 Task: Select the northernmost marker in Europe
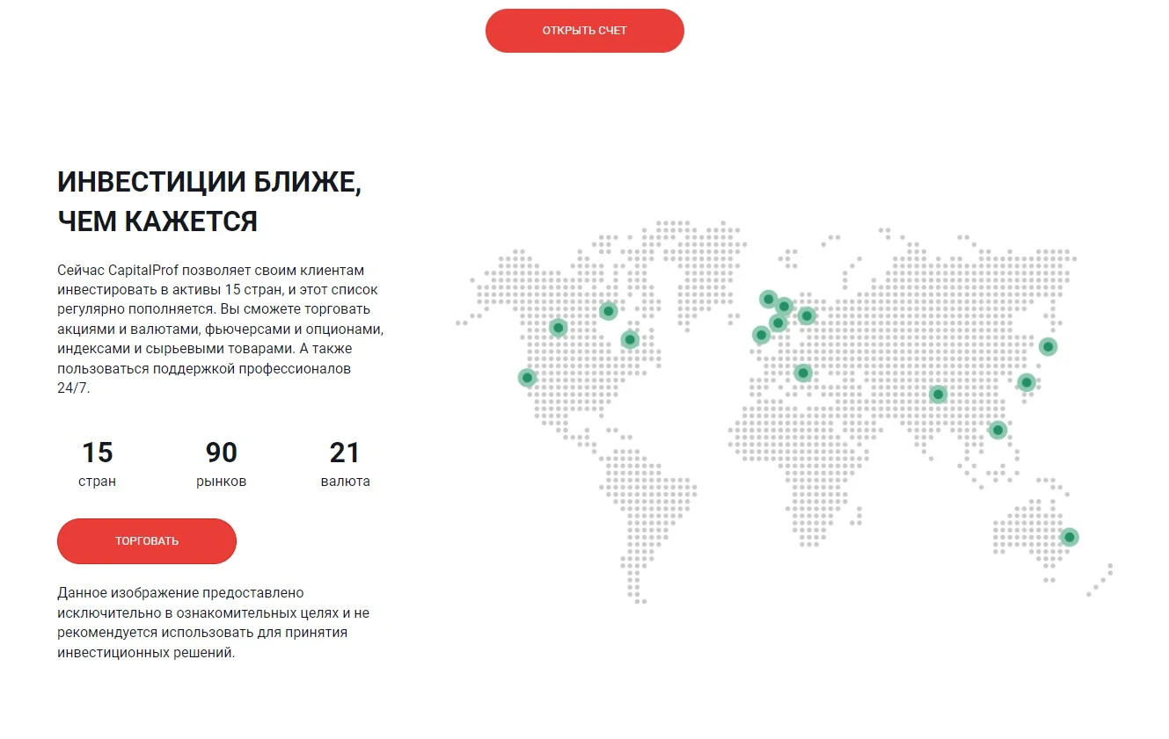pyautogui.click(x=768, y=300)
